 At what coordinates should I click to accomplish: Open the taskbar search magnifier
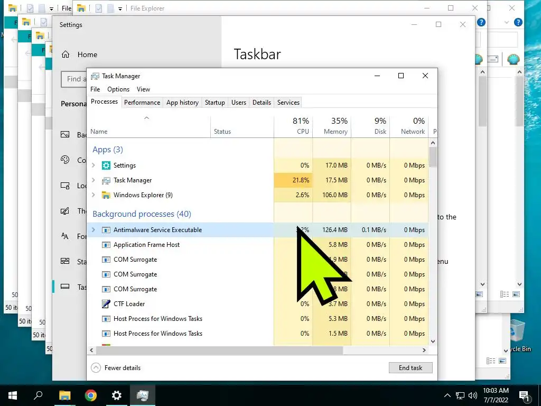coord(38,395)
